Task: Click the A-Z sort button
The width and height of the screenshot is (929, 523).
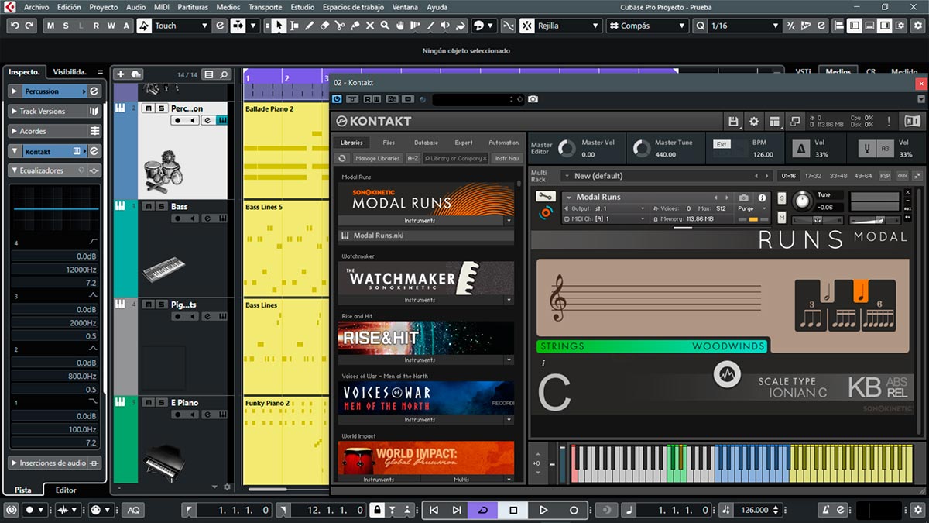Action: pyautogui.click(x=413, y=158)
